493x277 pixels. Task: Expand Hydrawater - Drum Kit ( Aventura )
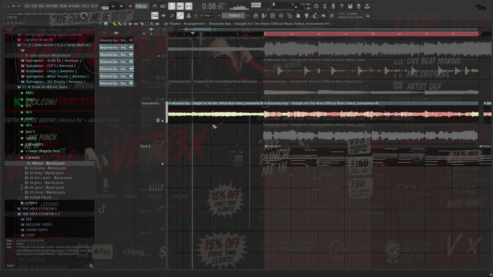(x=53, y=60)
